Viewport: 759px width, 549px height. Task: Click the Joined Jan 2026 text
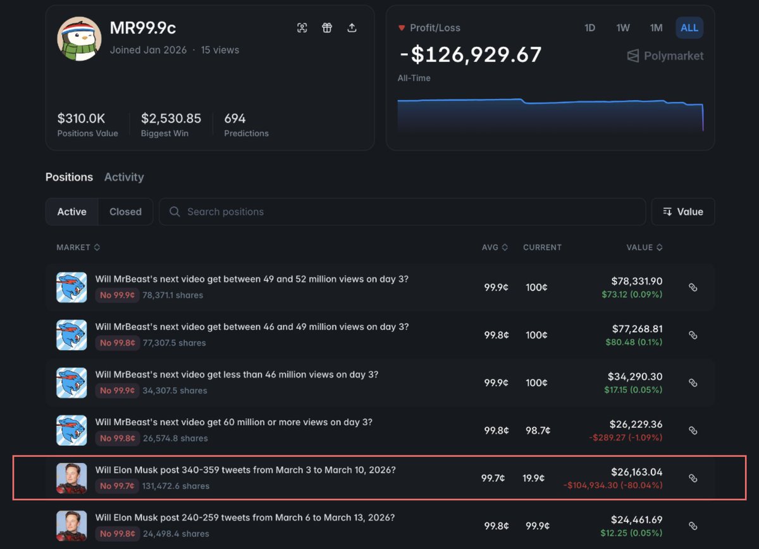coord(148,50)
